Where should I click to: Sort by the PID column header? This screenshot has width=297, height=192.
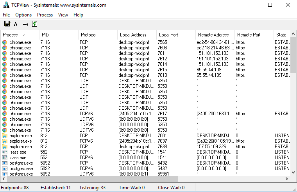pyautogui.click(x=59, y=35)
